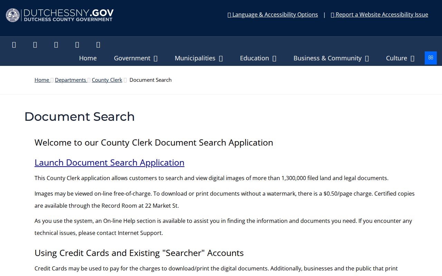
Task: Go to Home in the breadcrumb trail
Action: click(42, 80)
